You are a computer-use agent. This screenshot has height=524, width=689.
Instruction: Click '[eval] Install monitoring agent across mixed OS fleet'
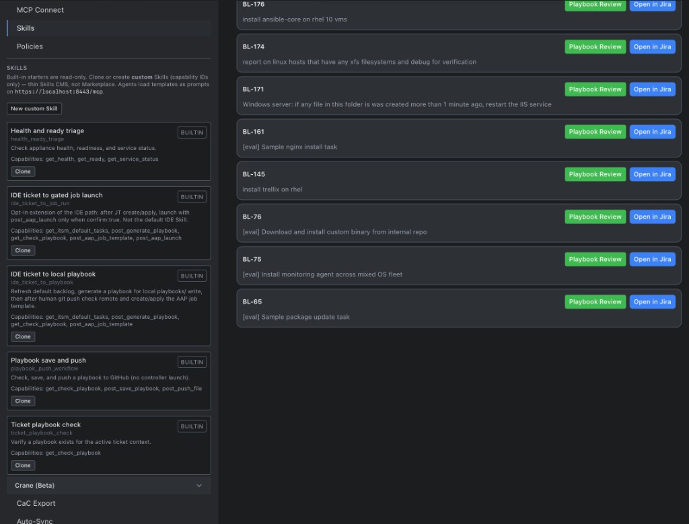click(322, 274)
